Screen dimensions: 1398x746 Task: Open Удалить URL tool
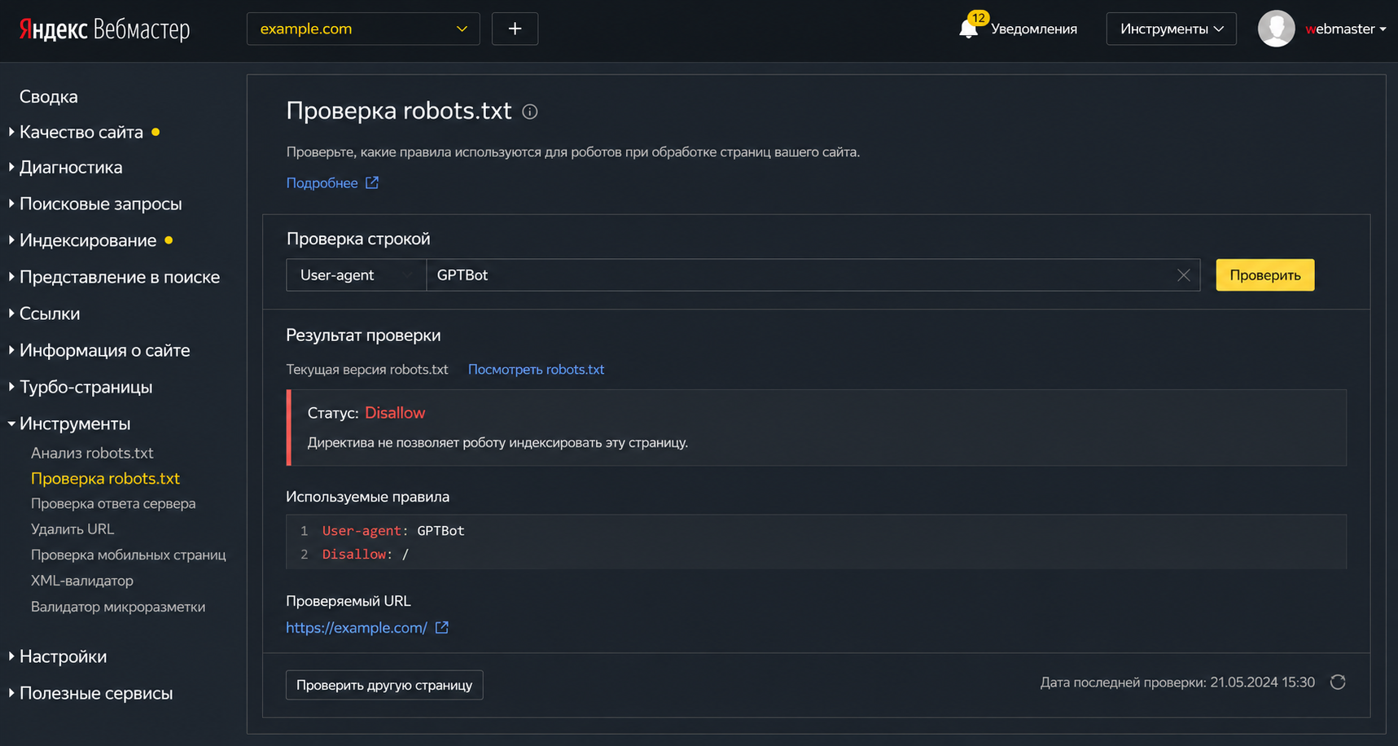click(72, 529)
